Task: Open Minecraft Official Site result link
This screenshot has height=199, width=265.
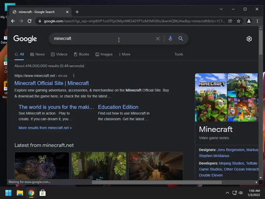Action: (x=51, y=83)
